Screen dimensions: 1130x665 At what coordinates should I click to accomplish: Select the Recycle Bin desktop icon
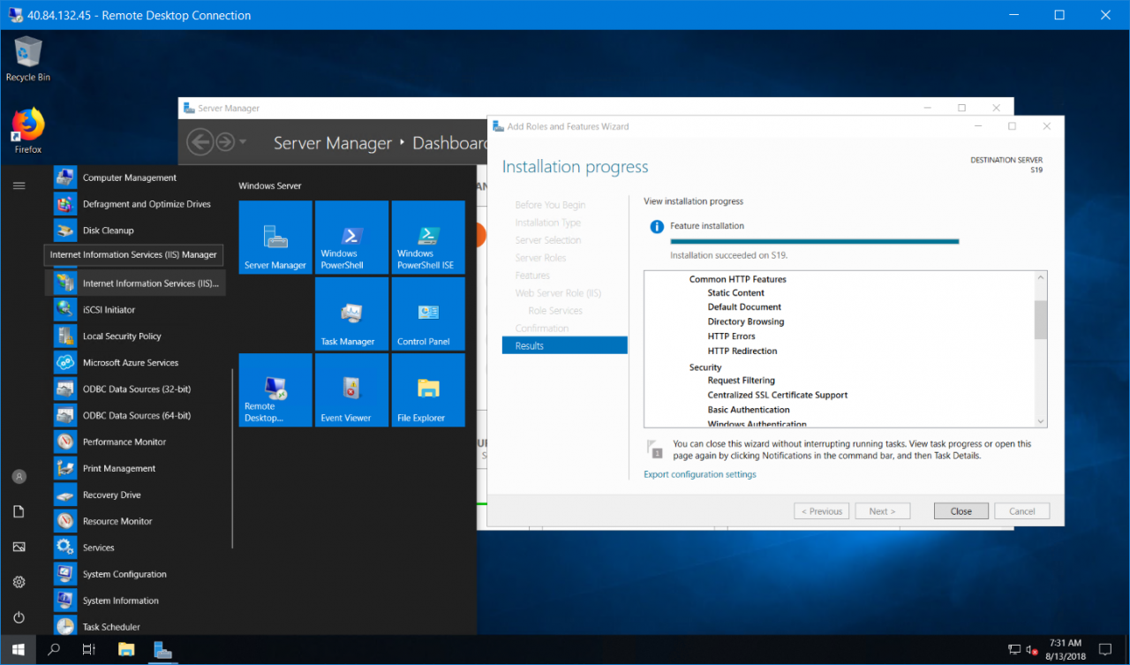[x=28, y=59]
